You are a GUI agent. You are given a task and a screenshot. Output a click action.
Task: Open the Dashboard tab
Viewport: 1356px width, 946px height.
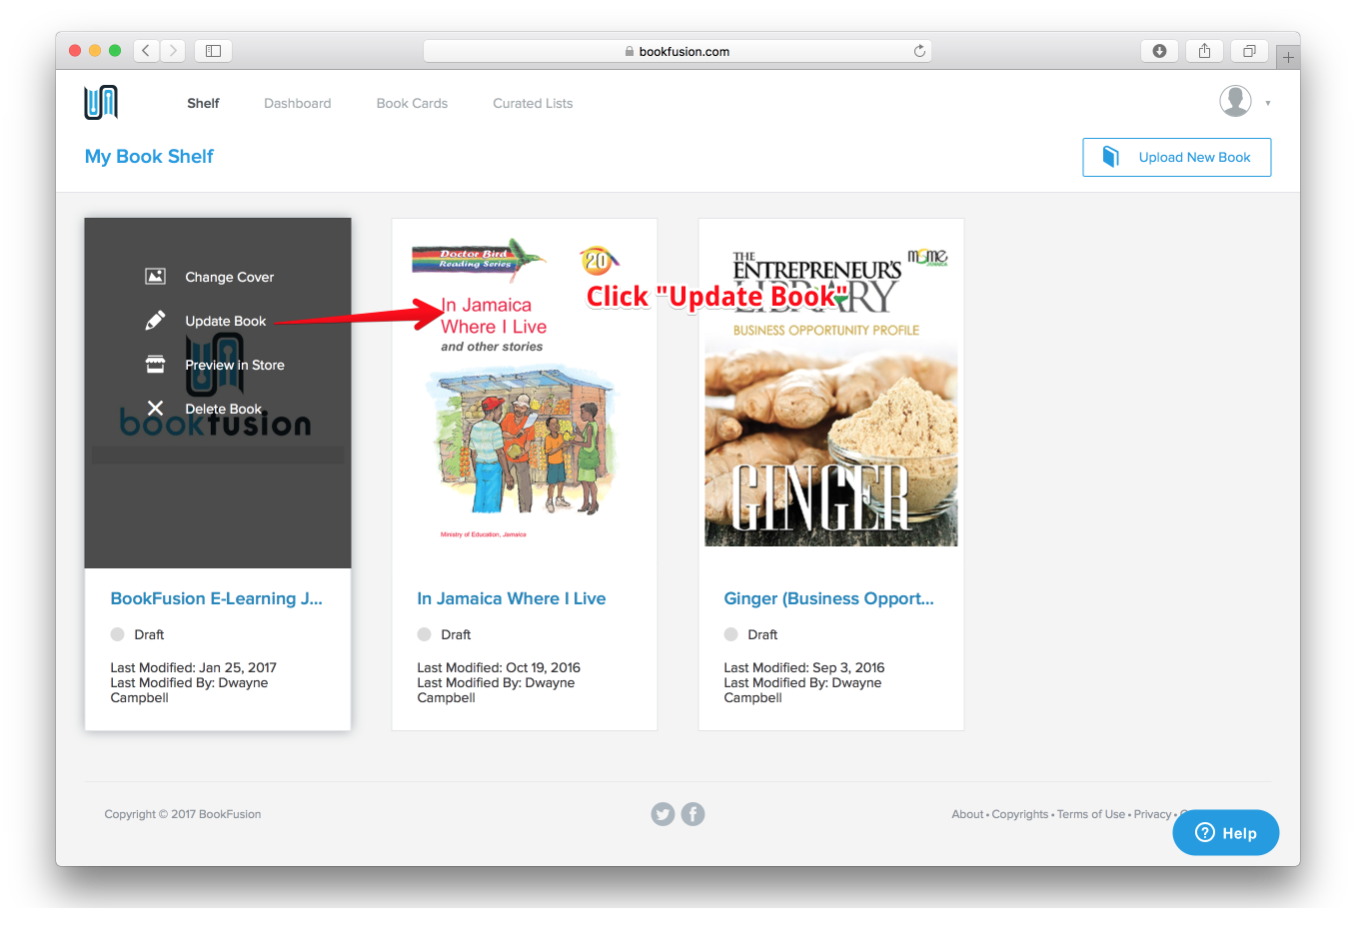[x=297, y=103]
